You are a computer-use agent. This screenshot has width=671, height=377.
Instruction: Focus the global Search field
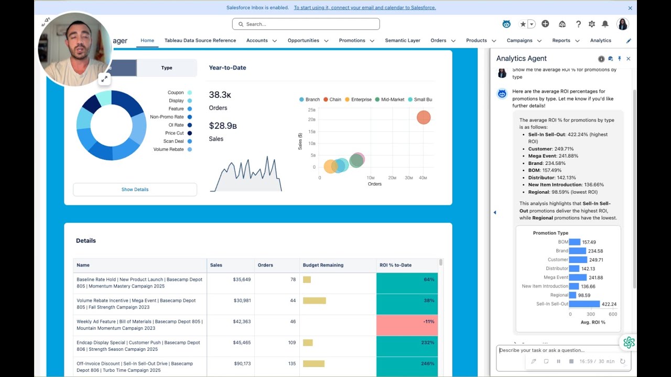pos(306,24)
